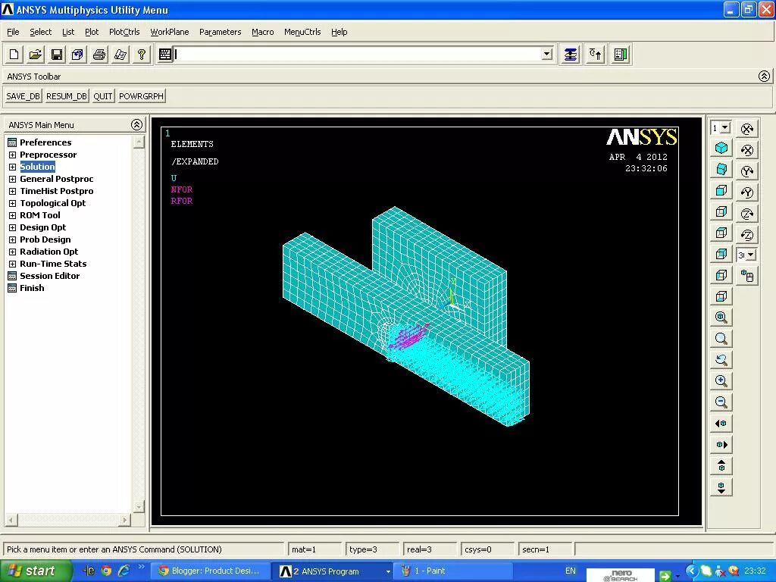
Task: Open the Parameters menu
Action: pos(221,32)
